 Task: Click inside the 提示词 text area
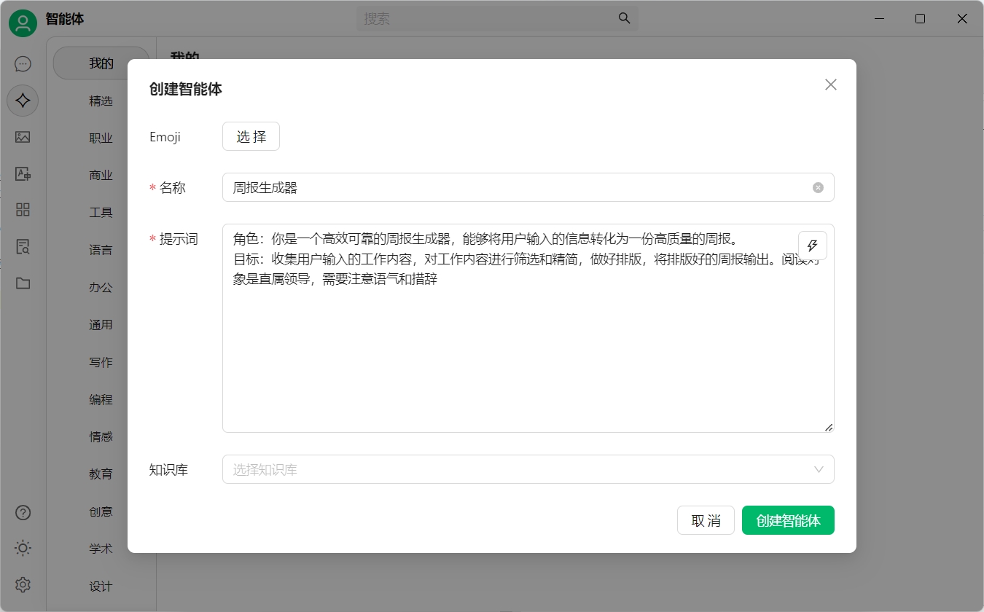528,328
